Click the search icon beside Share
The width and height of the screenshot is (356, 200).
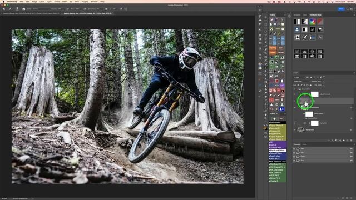pos(347,9)
